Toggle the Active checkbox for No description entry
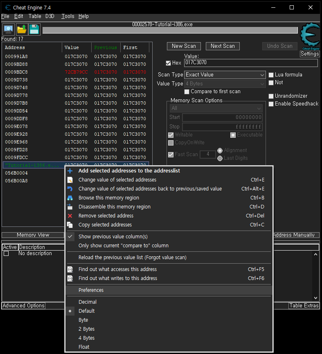Viewport: 322px width, 354px height. (6, 253)
